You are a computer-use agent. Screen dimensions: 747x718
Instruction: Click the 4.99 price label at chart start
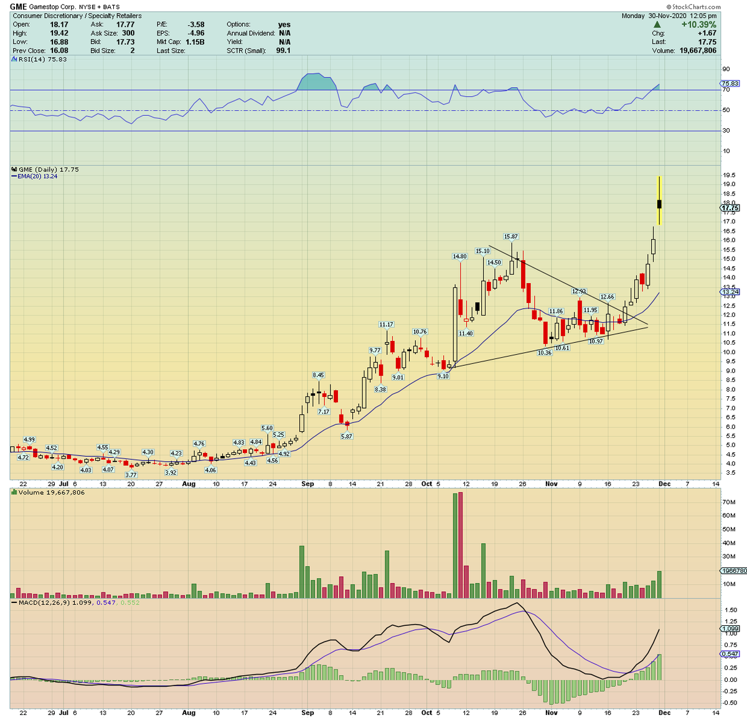(x=29, y=439)
